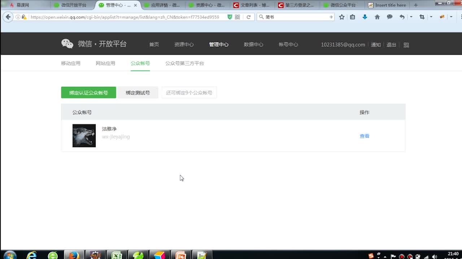Open 通知 notifications link

[x=376, y=45]
